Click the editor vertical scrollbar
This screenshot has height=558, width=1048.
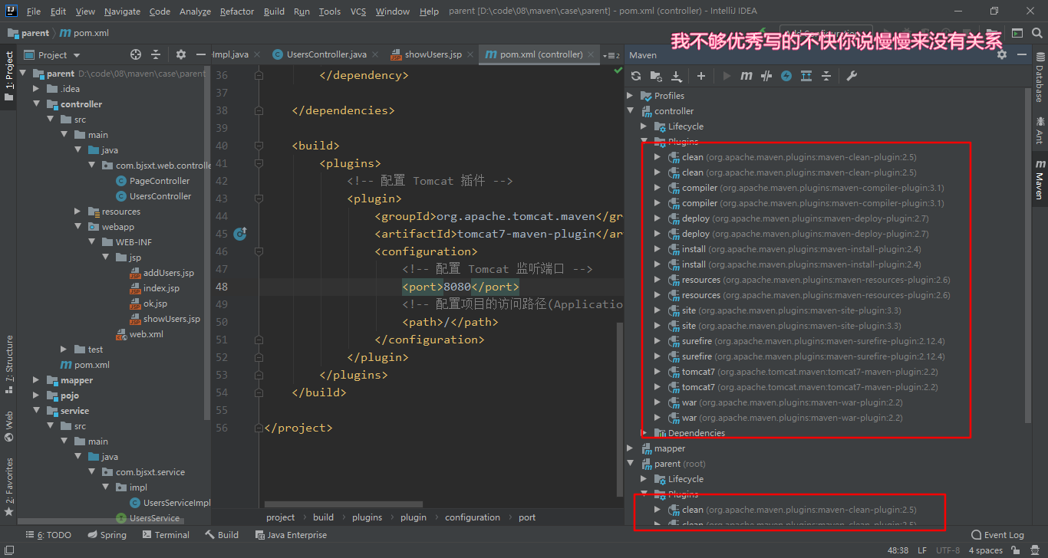(x=620, y=408)
